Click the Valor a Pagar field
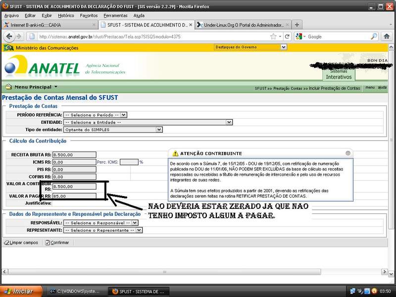396x297 pixels. 74,196
